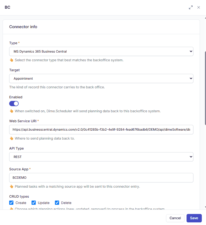Image resolution: width=206 pixels, height=225 pixels.
Task: Open the Type dropdown showing MS Dynamics 365
Action: click(x=101, y=51)
